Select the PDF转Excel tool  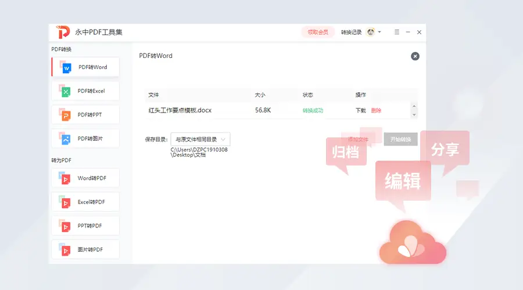(x=85, y=91)
